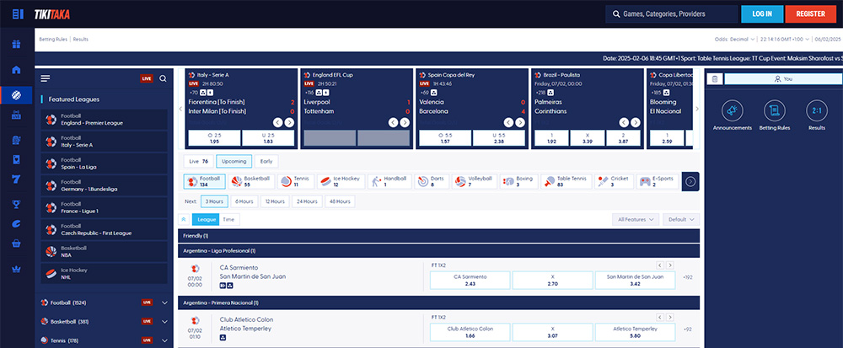Open the All Features dropdown

point(635,219)
